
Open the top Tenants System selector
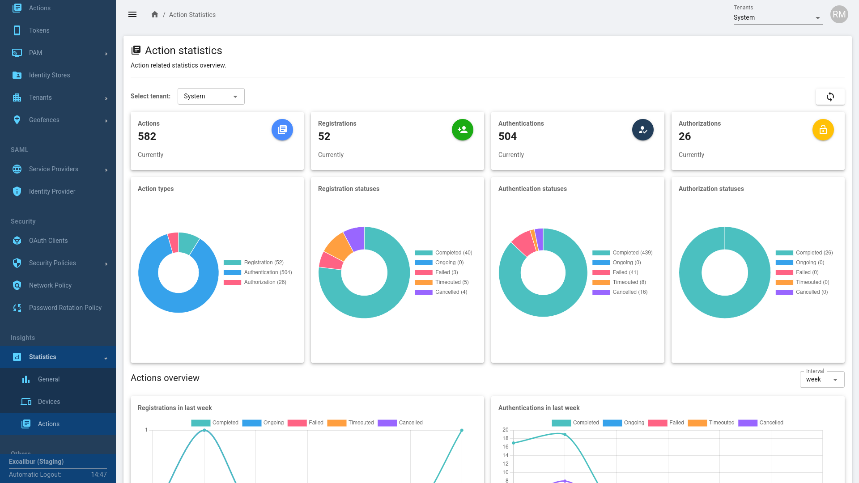click(x=778, y=18)
